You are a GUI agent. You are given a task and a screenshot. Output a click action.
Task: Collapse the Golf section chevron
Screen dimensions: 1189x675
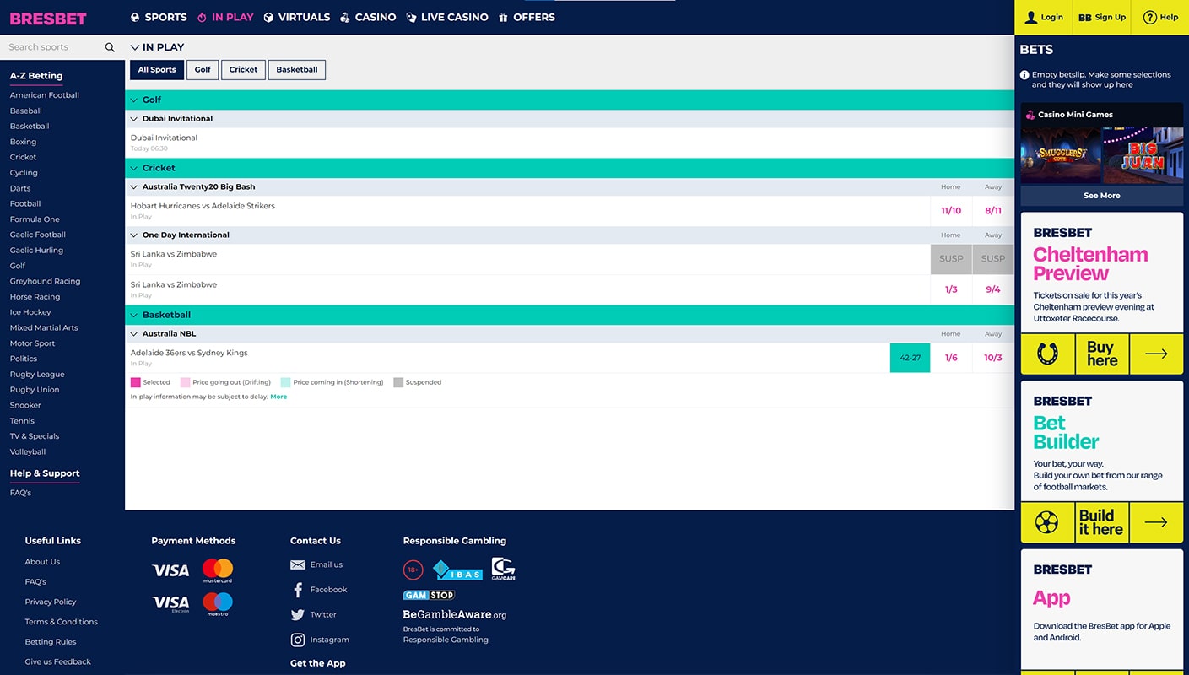click(x=134, y=100)
